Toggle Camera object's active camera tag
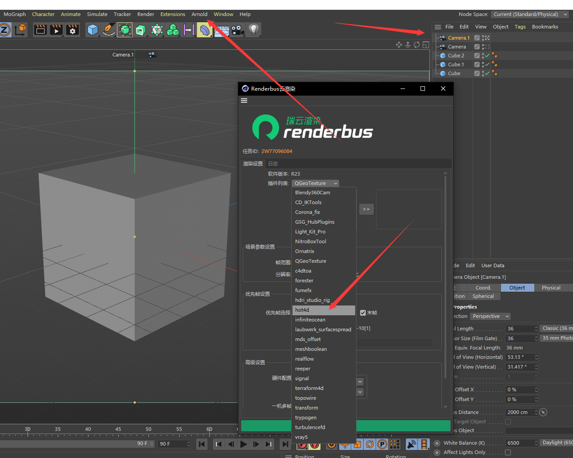 click(x=486, y=47)
